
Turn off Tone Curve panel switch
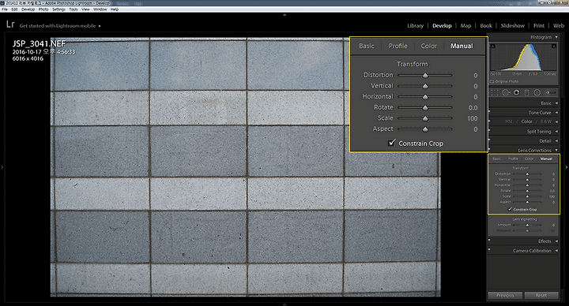tap(489, 112)
